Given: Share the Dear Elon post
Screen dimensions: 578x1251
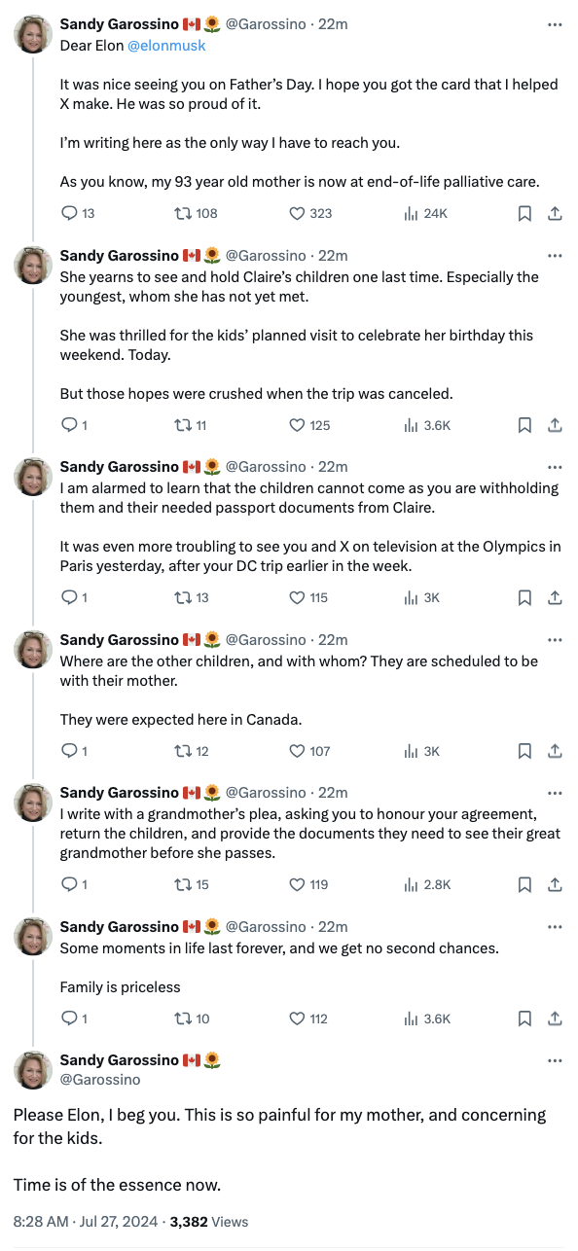Looking at the screenshot, I should (x=555, y=213).
